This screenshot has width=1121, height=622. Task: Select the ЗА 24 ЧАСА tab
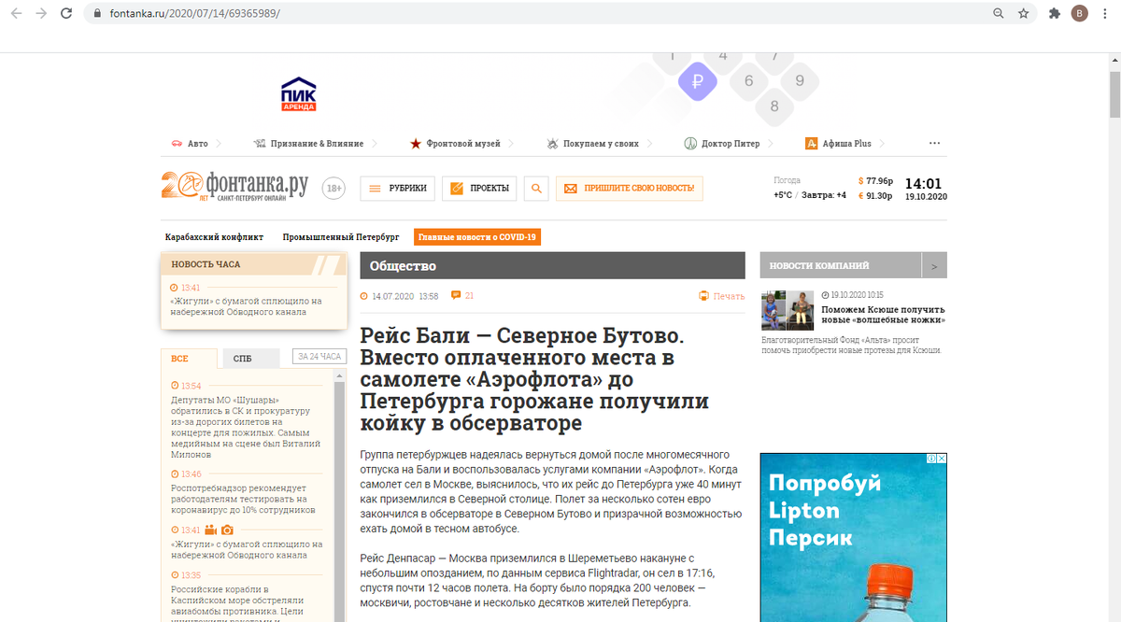click(x=319, y=356)
